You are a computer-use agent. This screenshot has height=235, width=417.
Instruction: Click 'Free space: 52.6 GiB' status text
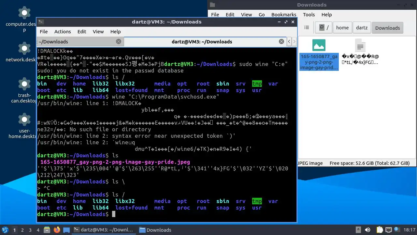369,163
